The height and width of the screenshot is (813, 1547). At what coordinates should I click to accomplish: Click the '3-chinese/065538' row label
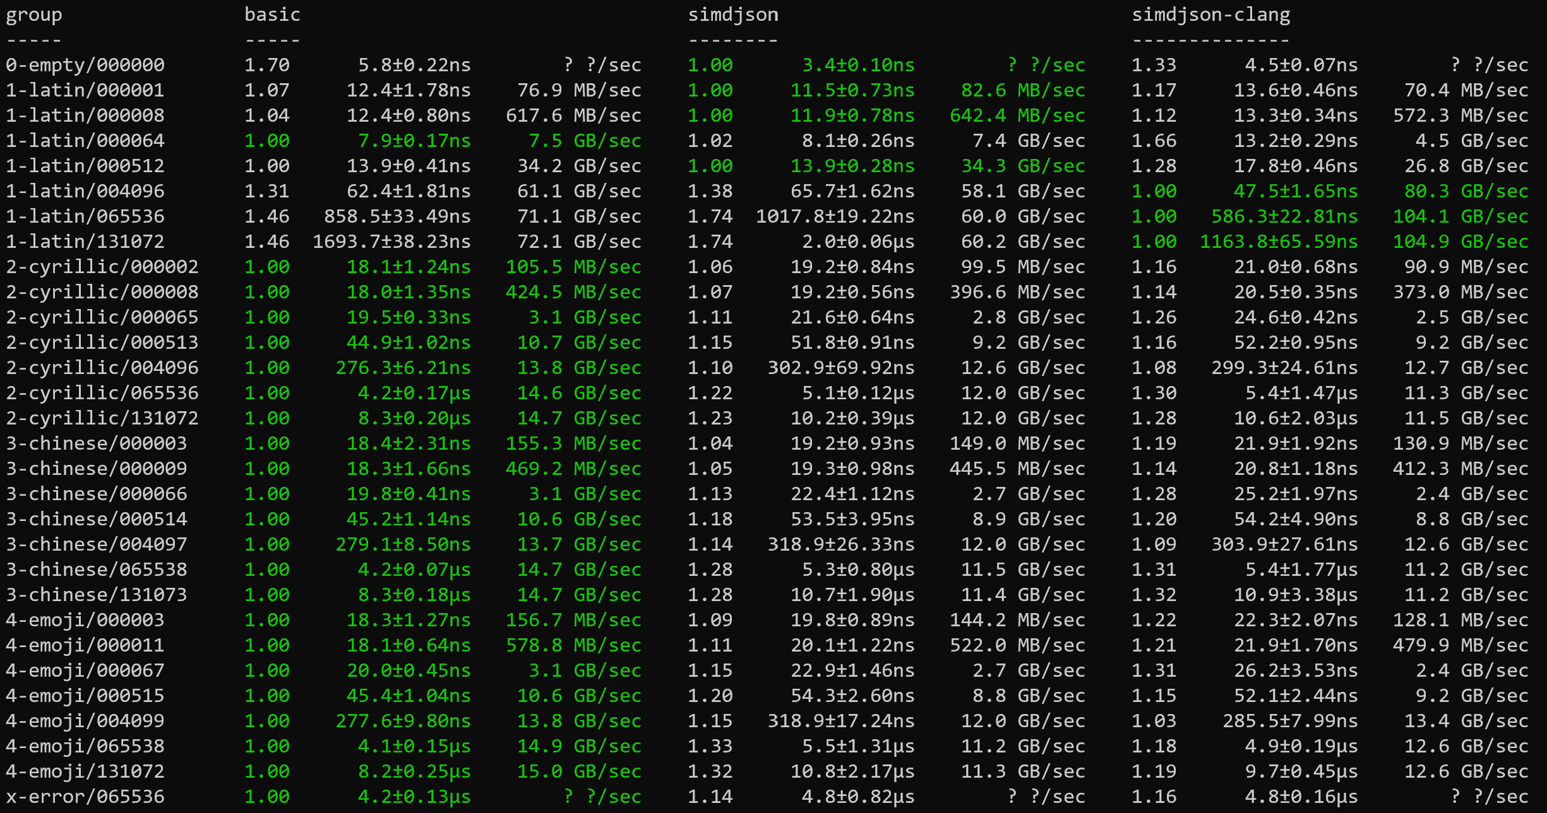click(97, 570)
